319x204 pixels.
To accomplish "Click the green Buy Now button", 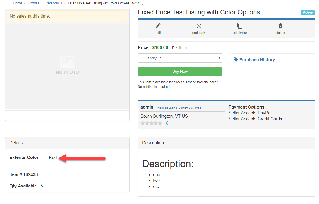I will (x=180, y=71).
